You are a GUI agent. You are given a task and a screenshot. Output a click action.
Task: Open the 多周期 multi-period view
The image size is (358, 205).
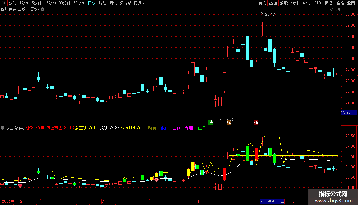point(125,3)
